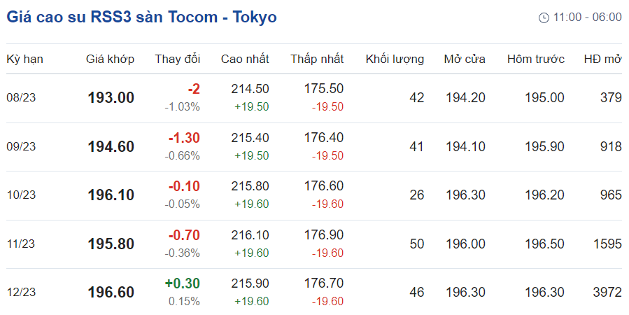This screenshot has width=629, height=315.
Task: Click the 193.00 matched price
Action: (111, 98)
